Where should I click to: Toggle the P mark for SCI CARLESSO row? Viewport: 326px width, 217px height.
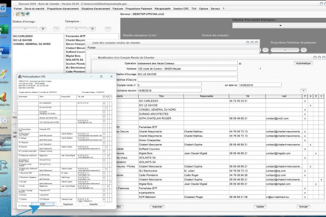[305, 101]
